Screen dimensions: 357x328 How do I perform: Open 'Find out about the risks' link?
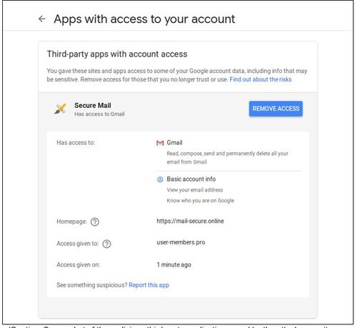(x=261, y=79)
